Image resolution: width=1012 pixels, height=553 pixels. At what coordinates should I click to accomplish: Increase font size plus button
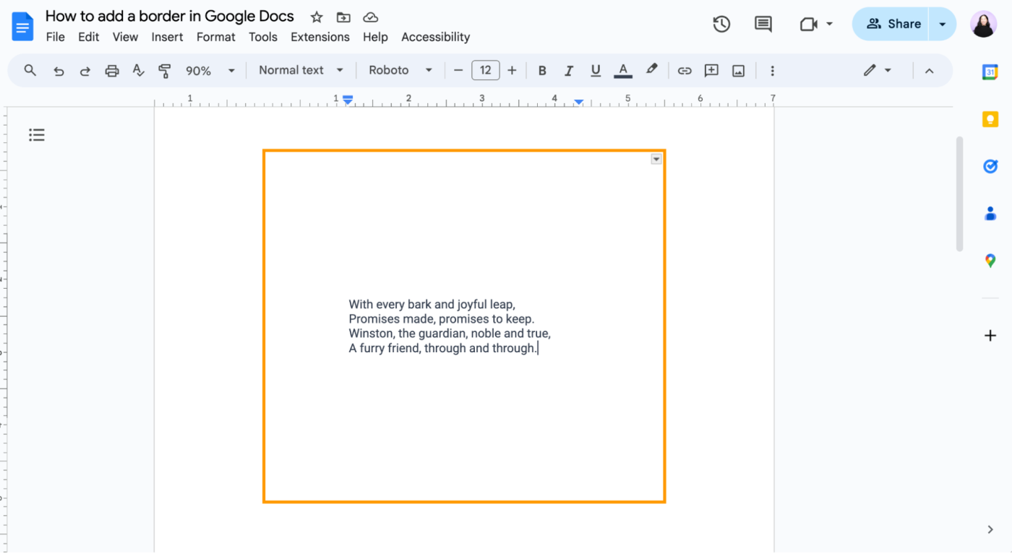coord(512,71)
